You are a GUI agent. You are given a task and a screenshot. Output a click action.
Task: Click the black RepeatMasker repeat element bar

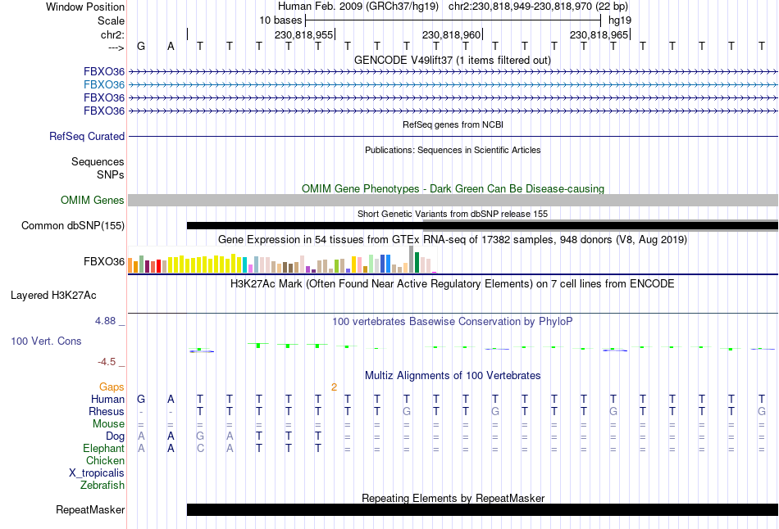click(x=482, y=509)
